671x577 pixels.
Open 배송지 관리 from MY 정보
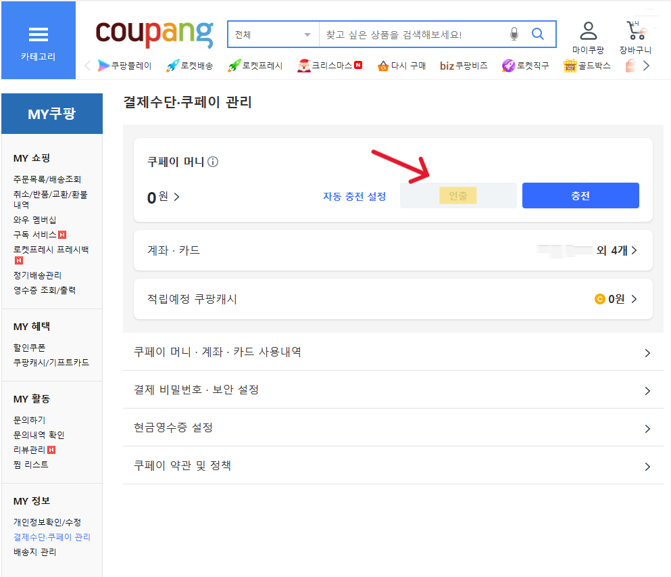point(34,551)
